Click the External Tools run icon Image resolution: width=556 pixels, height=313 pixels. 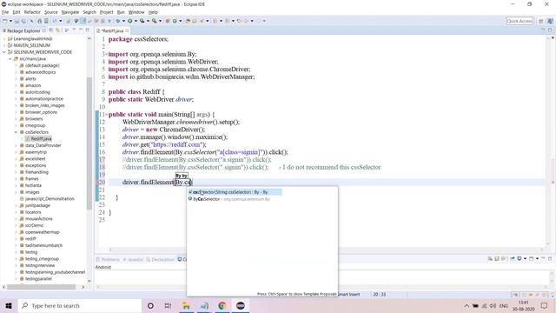pyautogui.click(x=155, y=21)
